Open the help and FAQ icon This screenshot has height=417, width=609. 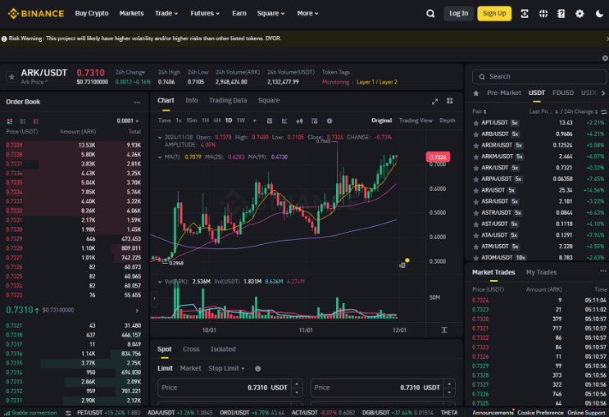coord(561,14)
